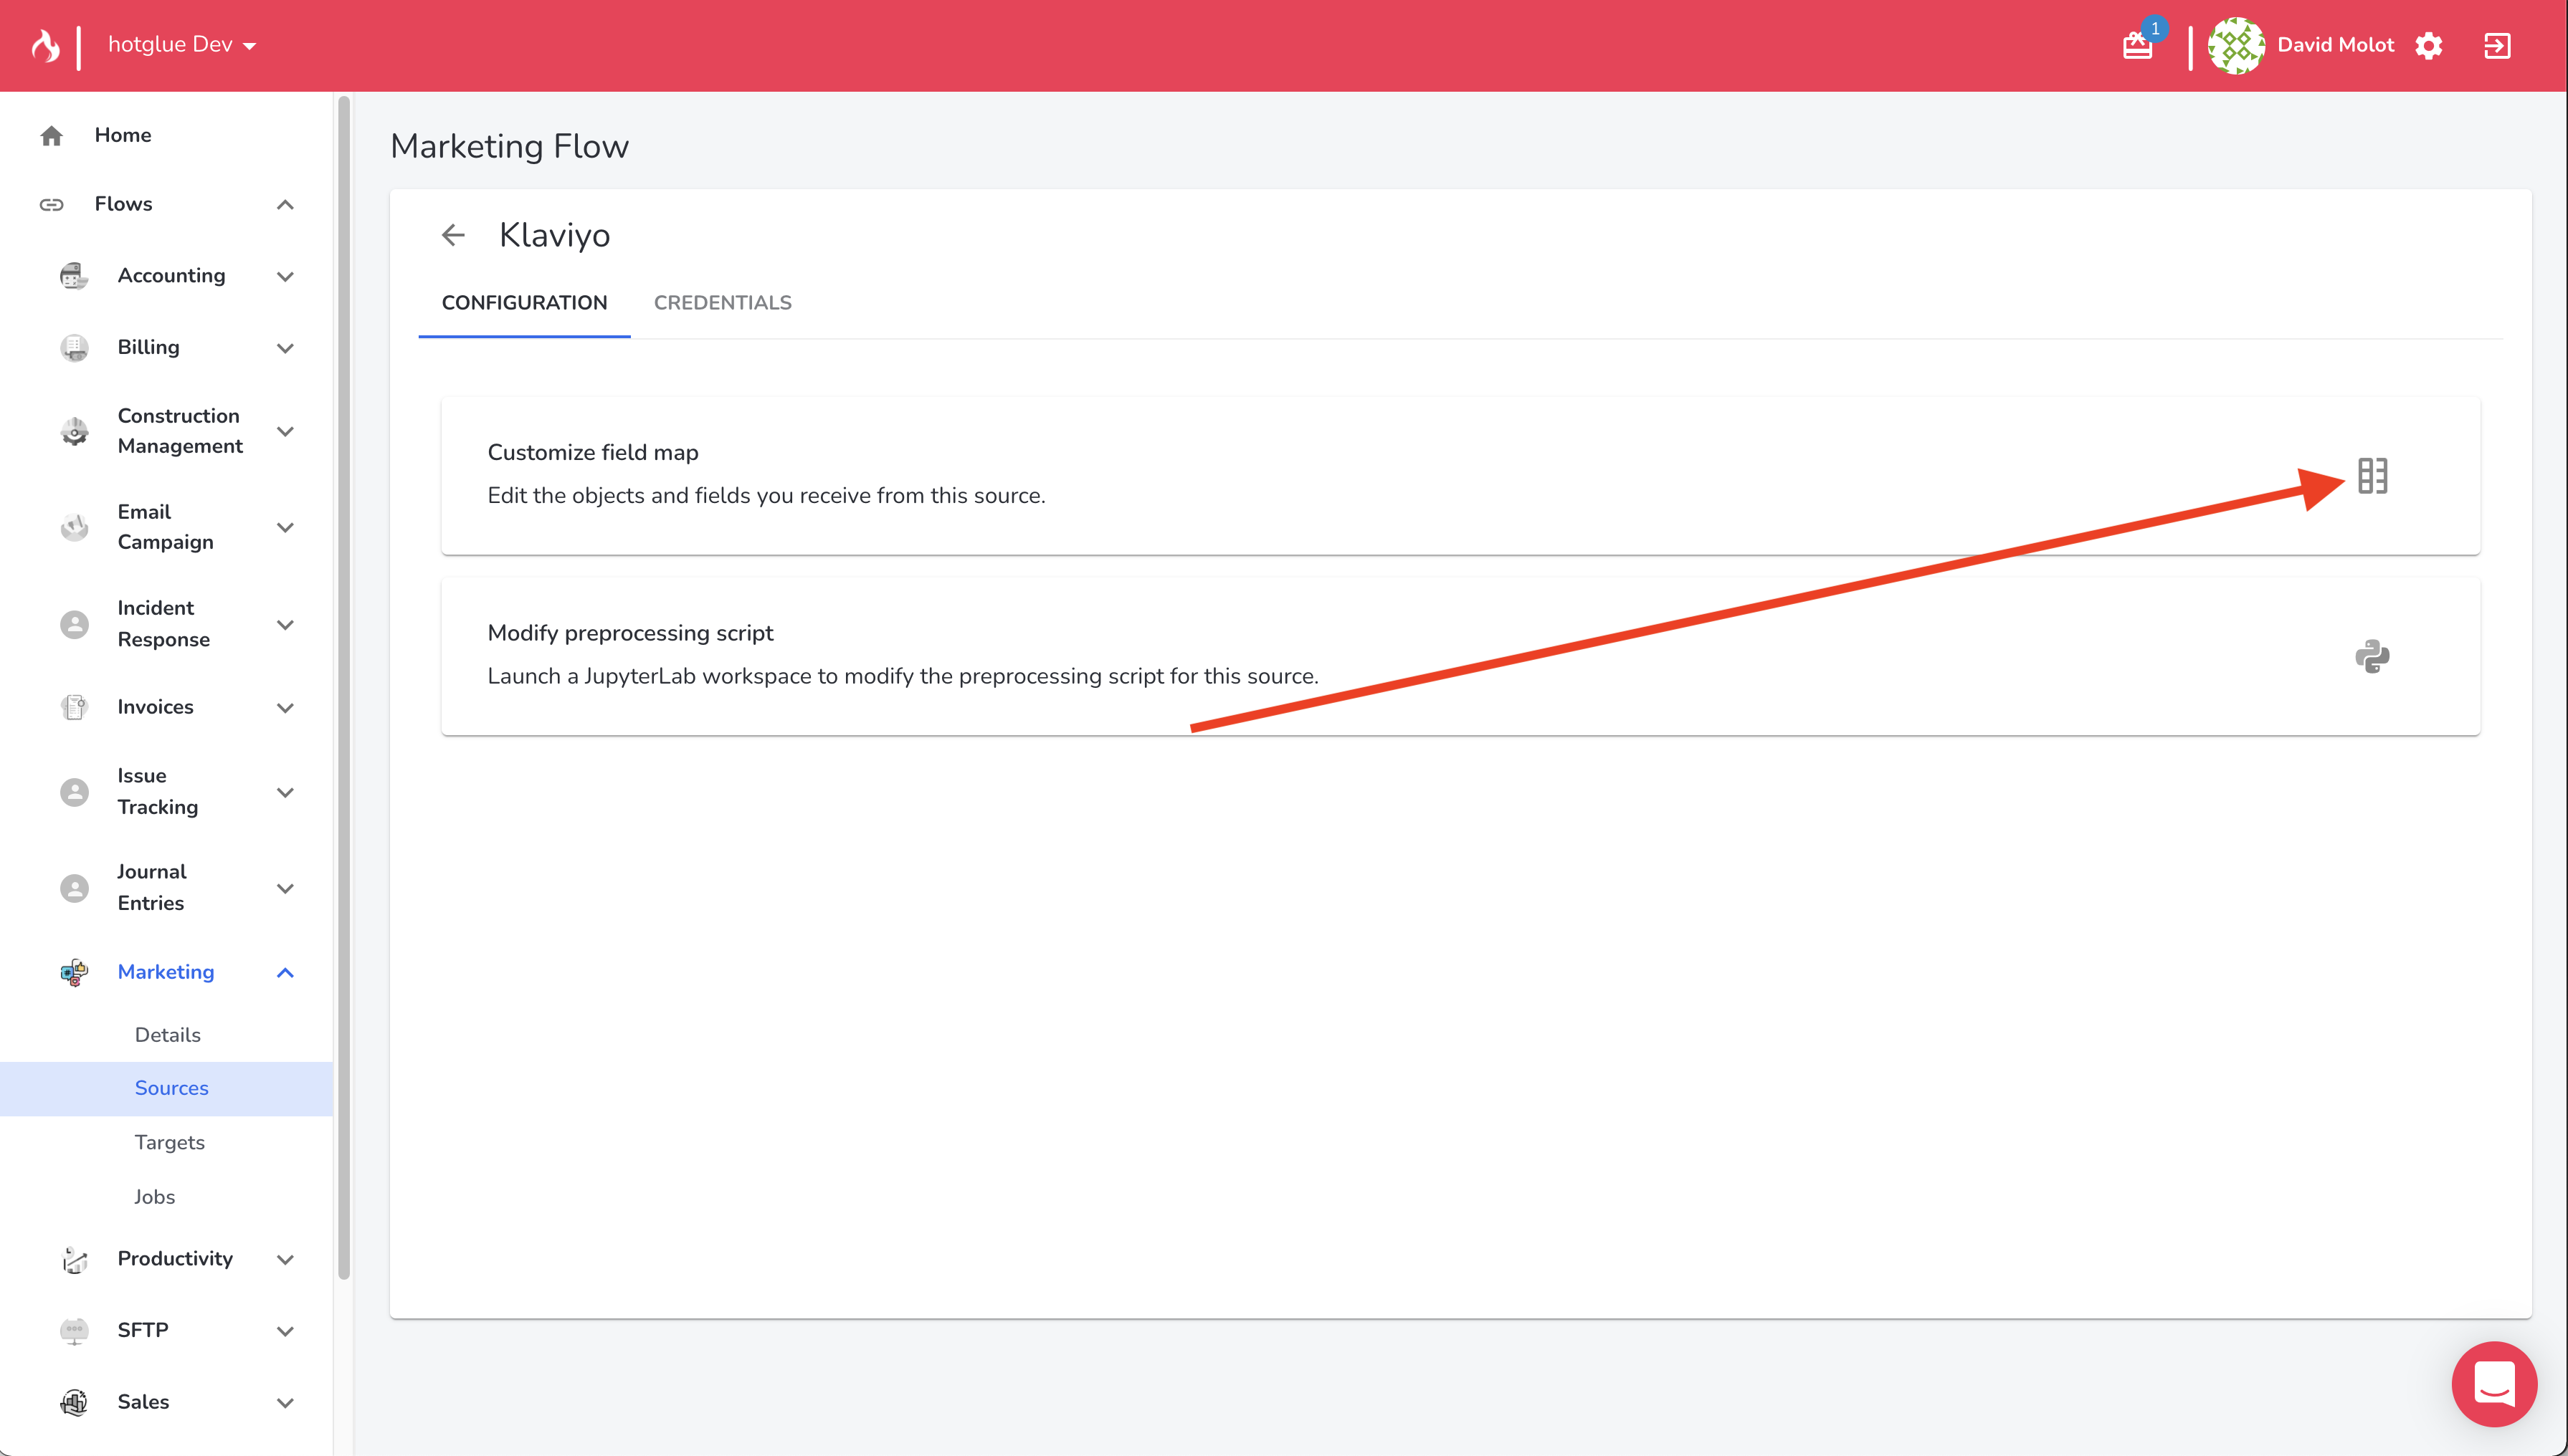Image resolution: width=2568 pixels, height=1456 pixels.
Task: Expand the Construction Management chevron
Action: pos(285,431)
